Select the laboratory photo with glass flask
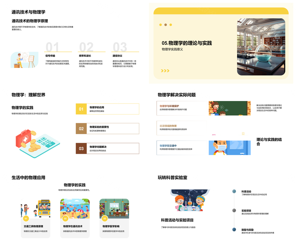This screenshot has width=296, height=252. coord(261,47)
